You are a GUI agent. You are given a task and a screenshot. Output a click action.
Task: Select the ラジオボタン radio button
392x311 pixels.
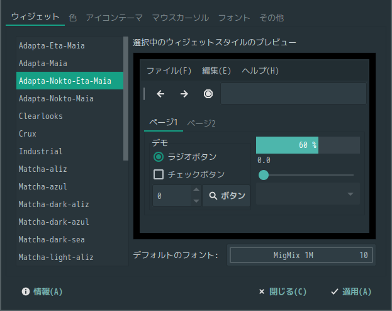159,157
